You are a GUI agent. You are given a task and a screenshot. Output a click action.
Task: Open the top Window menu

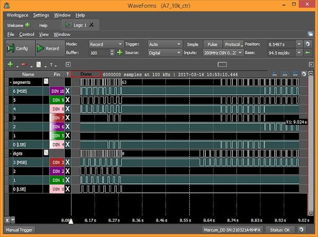[x=62, y=15]
